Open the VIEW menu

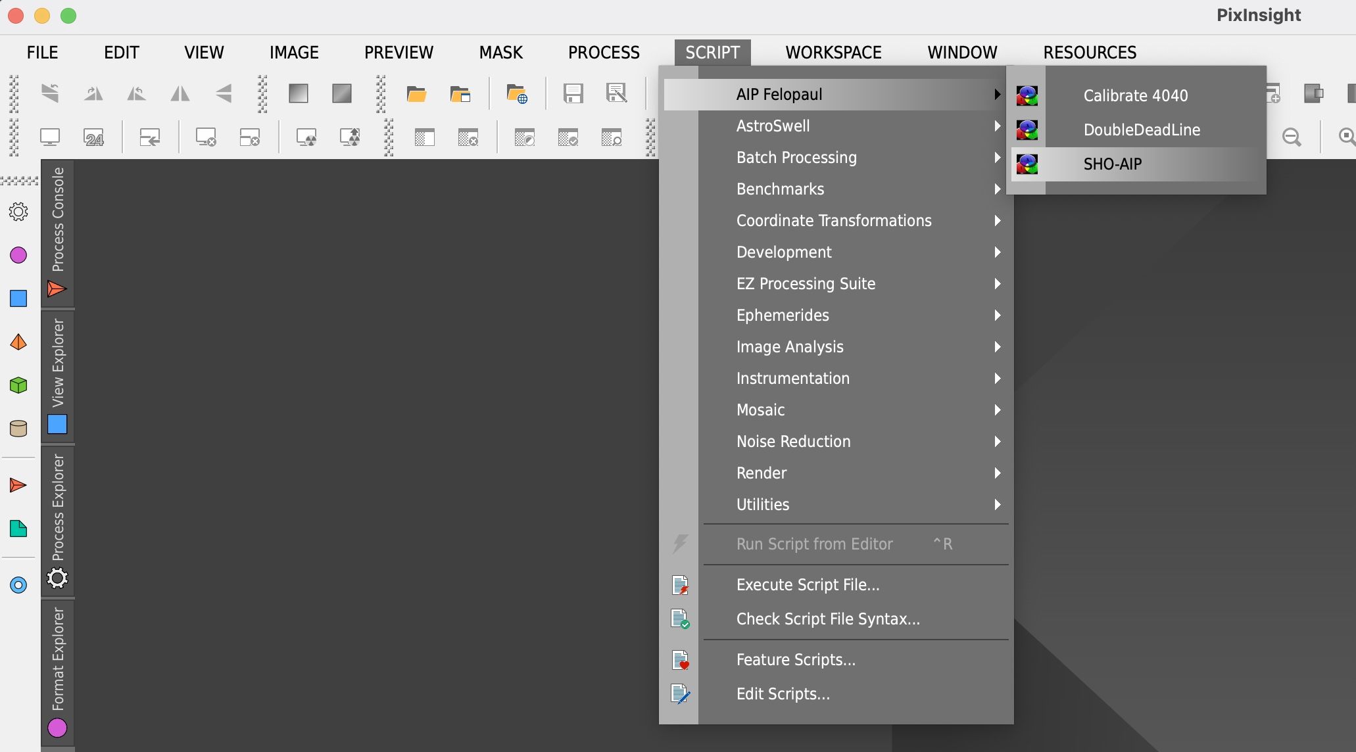coord(204,53)
